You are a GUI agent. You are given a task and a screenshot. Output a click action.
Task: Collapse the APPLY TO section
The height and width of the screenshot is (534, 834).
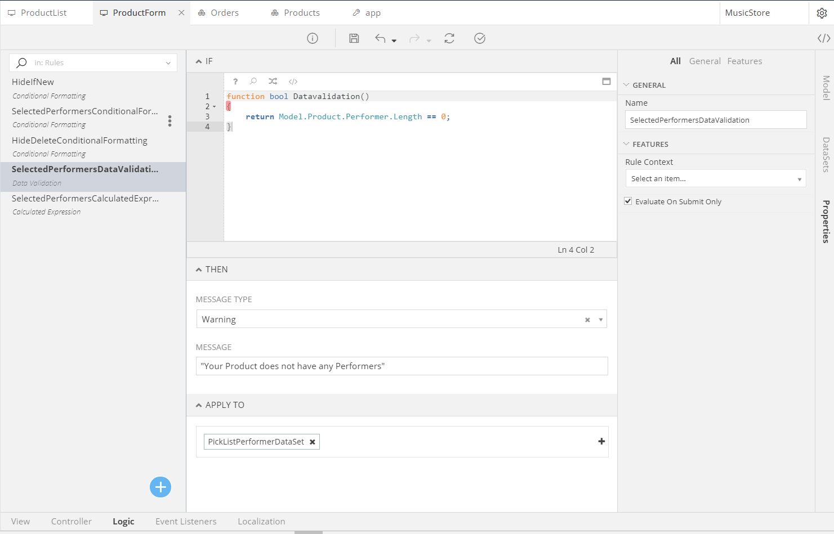199,405
